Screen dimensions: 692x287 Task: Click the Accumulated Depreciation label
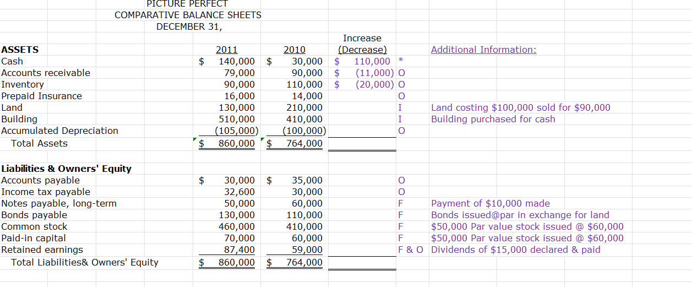pyautogui.click(x=59, y=131)
